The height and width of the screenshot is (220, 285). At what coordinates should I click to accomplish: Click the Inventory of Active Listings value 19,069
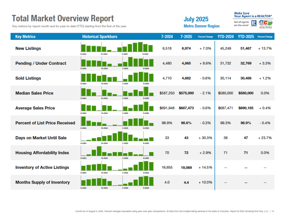[x=186, y=167]
